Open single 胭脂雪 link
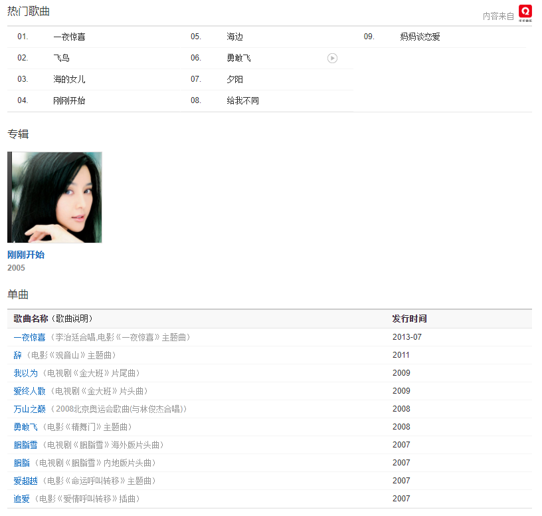The image size is (542, 516). (x=26, y=446)
